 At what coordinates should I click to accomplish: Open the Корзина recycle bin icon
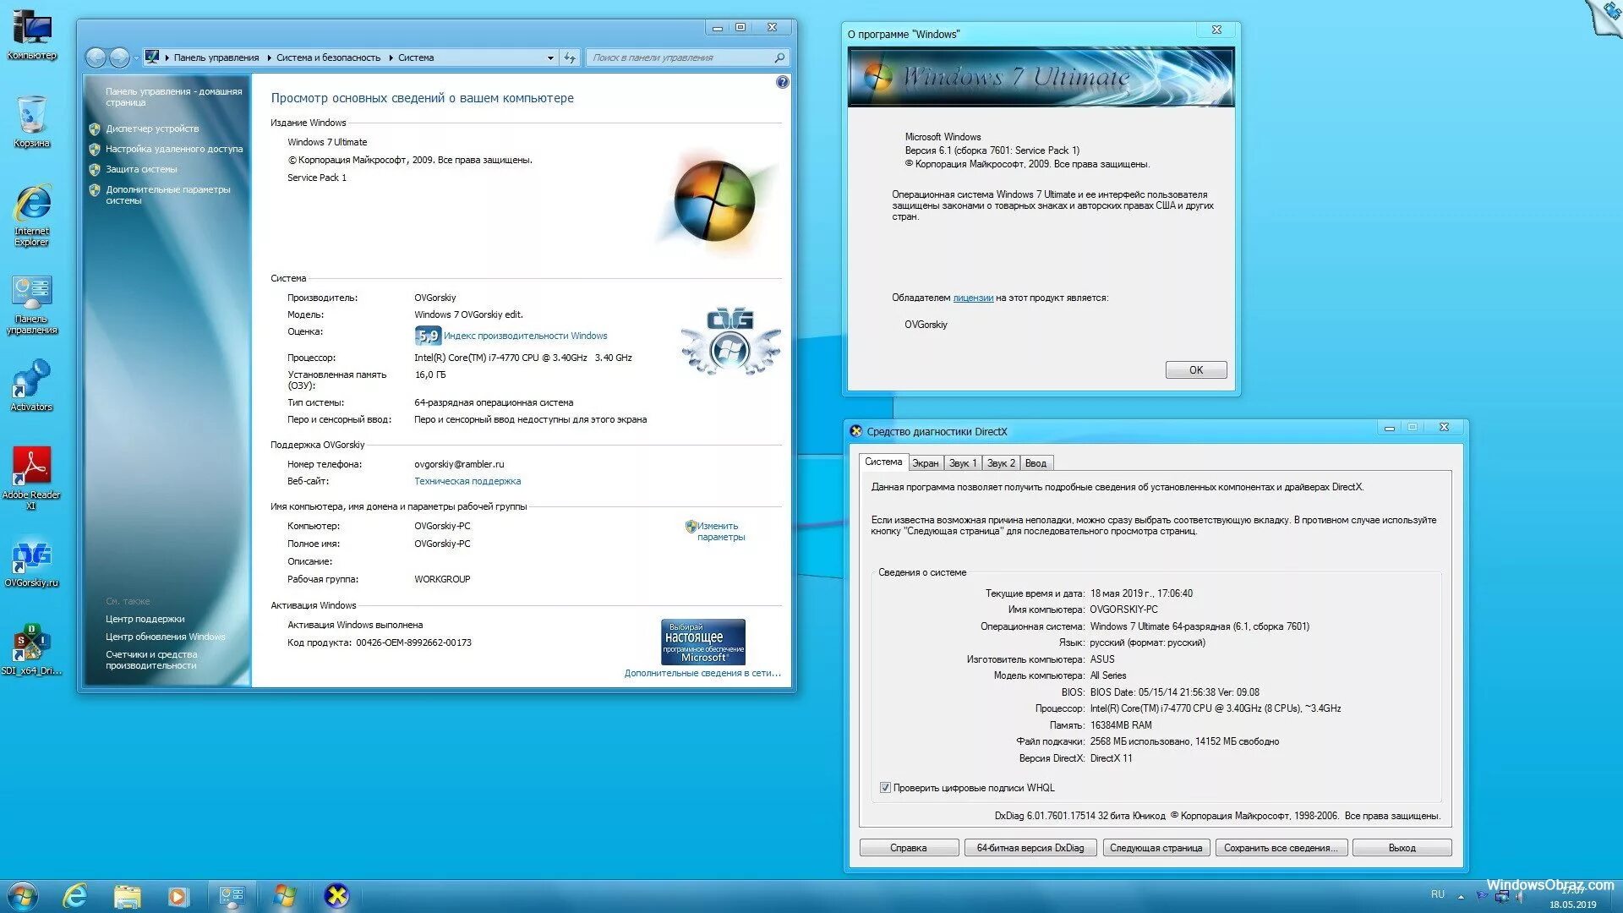point(32,122)
